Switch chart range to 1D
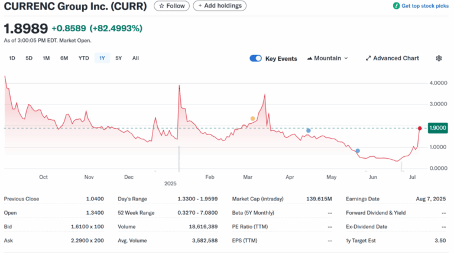This screenshot has height=253, width=454. pyautogui.click(x=12, y=58)
